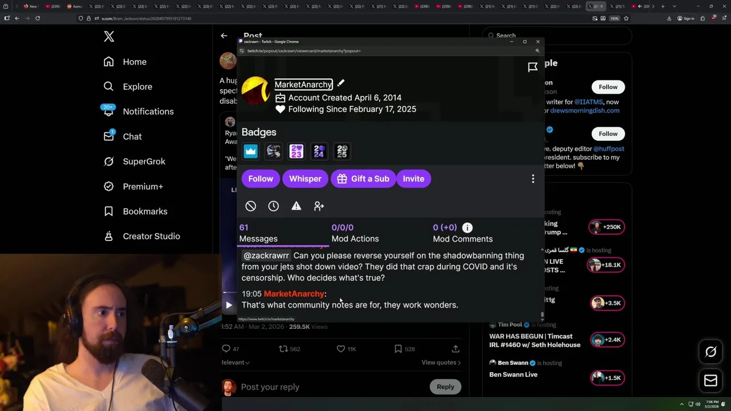This screenshot has height=411, width=731.
Task: Click the 2024 recap badge
Action: point(319,151)
